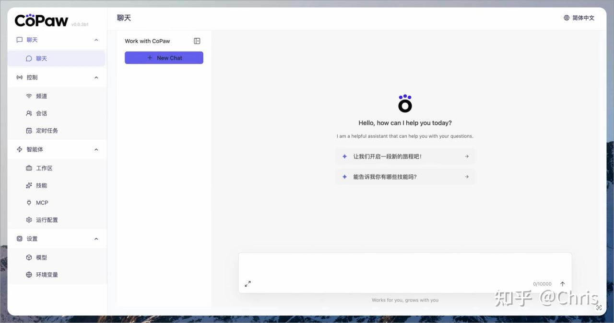614x323 pixels.
Task: Open the MCP plug icon item
Action: tap(29, 203)
